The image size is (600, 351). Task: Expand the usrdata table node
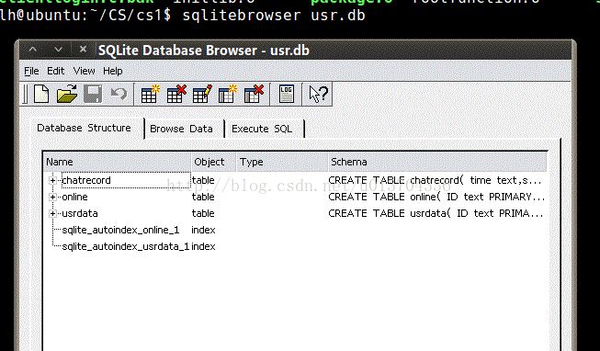pyautogui.click(x=52, y=213)
